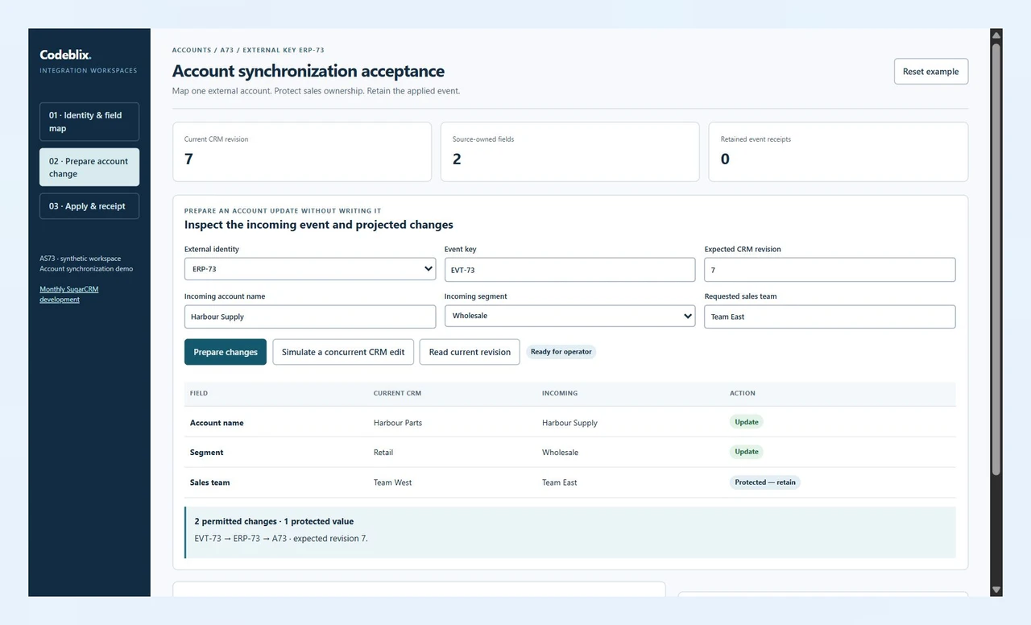Click the 'Retail' current CRM cell
Screen dimensions: 1031x625
383,453
